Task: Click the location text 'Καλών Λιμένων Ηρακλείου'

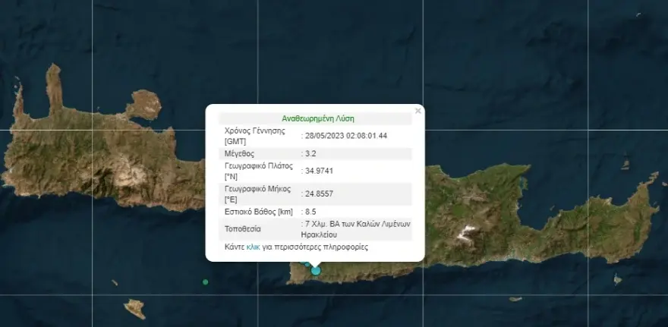Action: [x=357, y=230]
